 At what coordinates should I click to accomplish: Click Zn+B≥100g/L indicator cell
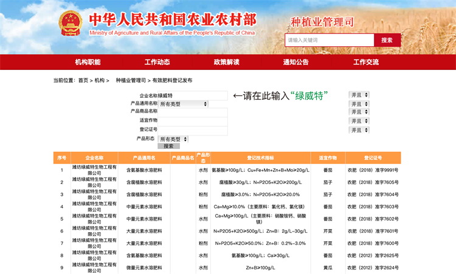pyautogui.click(x=261, y=267)
